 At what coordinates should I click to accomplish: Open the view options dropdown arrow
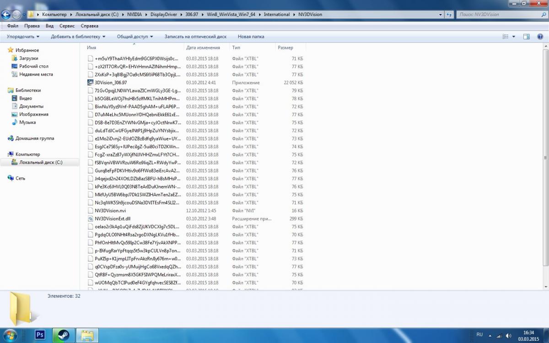coord(514,37)
